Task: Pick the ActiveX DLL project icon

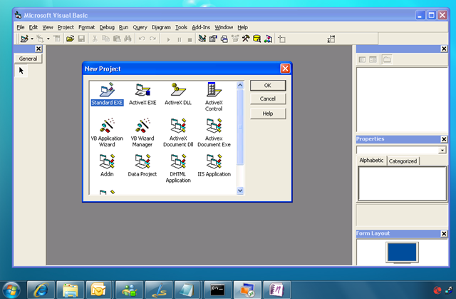Action: tap(178, 94)
